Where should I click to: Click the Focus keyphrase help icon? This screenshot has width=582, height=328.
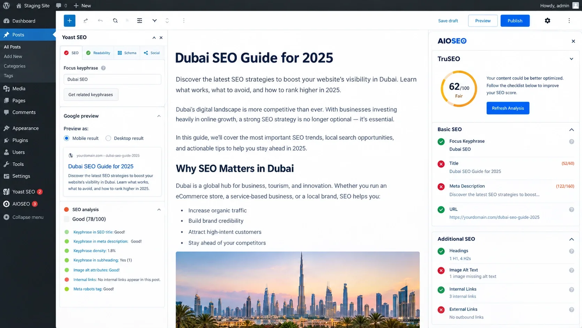103,68
